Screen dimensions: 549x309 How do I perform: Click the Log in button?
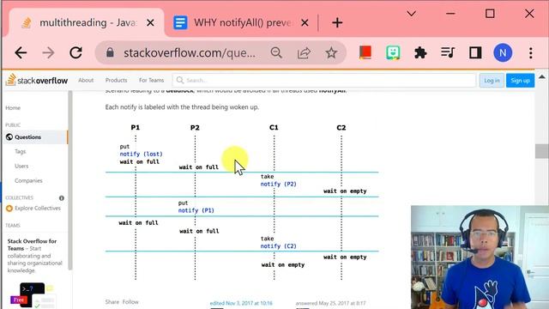[x=492, y=81]
